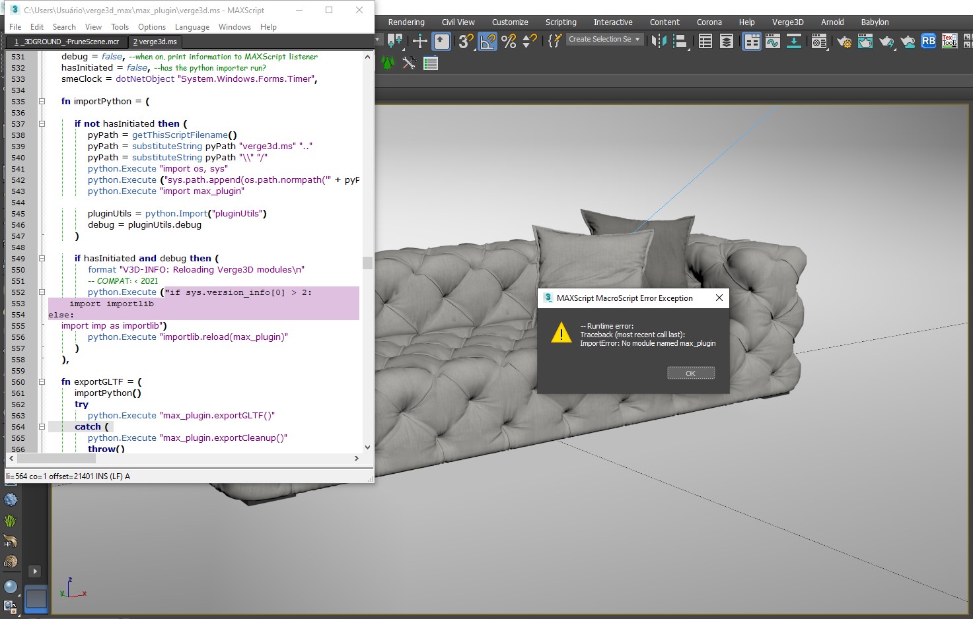Toggle the Scene Explorer icon
The image size is (973, 619).
tap(705, 41)
